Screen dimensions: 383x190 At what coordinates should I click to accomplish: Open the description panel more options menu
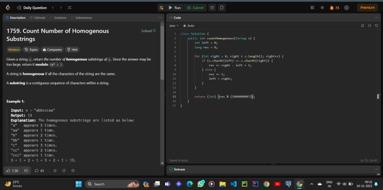(x=160, y=18)
